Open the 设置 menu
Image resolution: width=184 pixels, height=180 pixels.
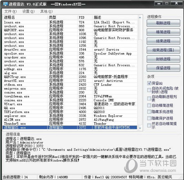coord(28,12)
